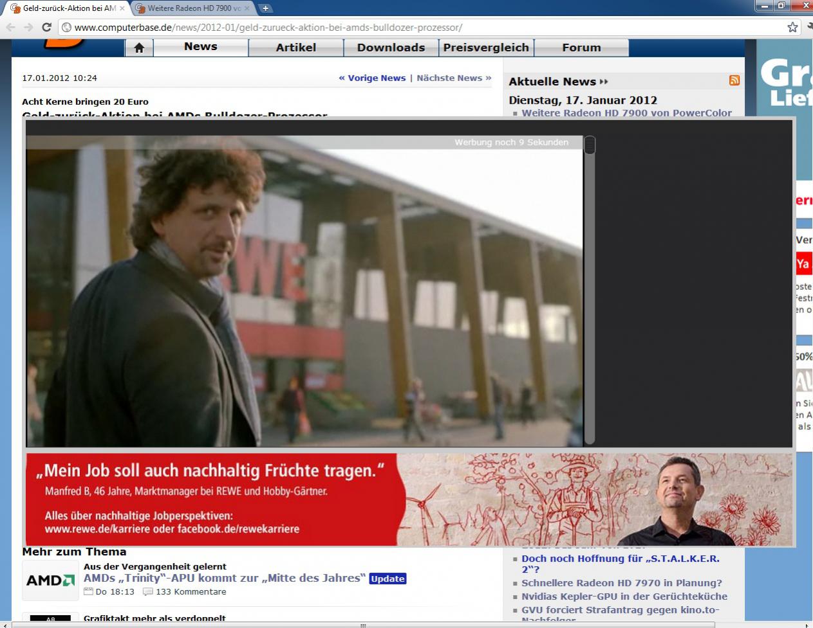
Task: Click the Werbung noch 9 Sekunden countdown
Action: coord(511,142)
